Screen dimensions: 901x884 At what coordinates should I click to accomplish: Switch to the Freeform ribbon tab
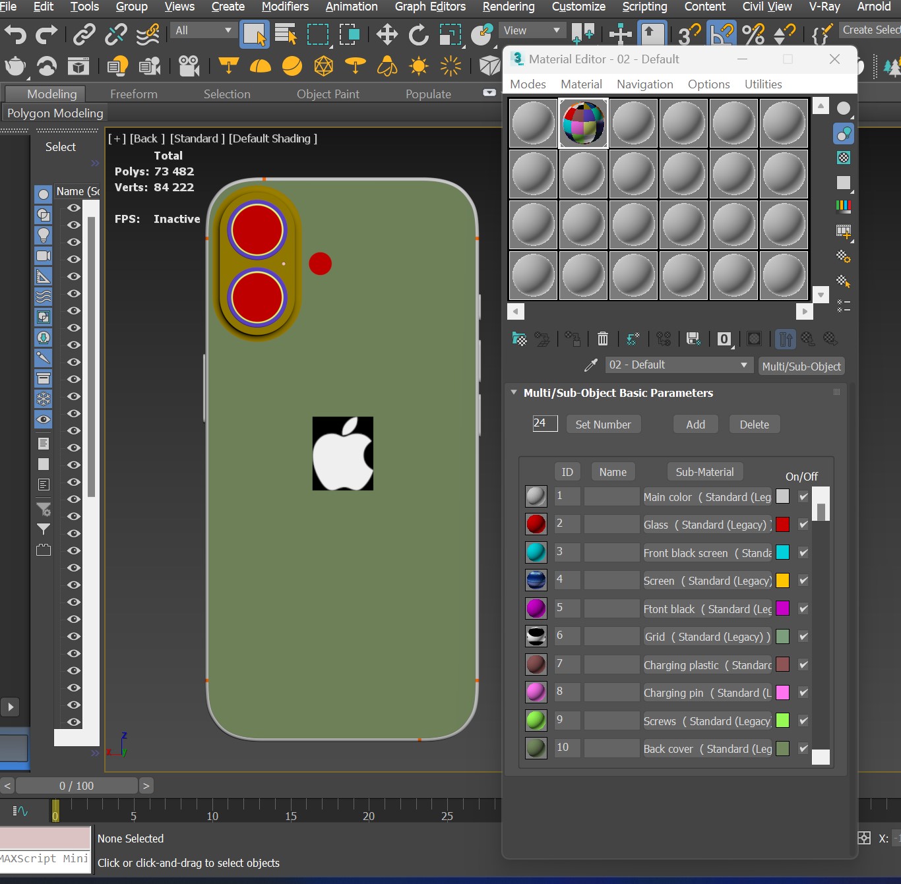pyautogui.click(x=134, y=94)
